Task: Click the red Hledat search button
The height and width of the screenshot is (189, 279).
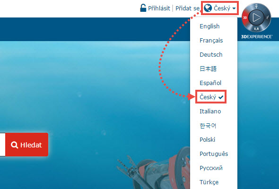Action: [x=26, y=145]
